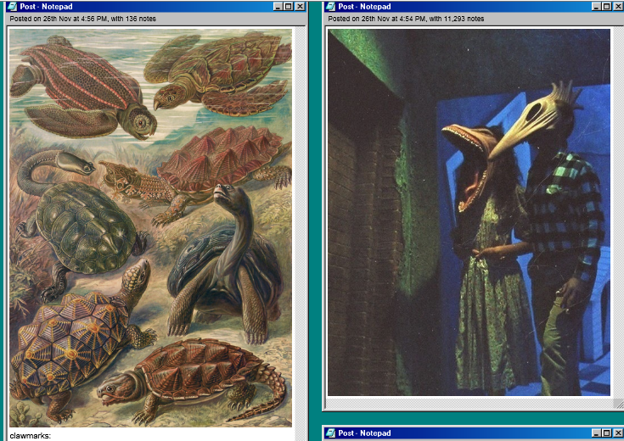This screenshot has width=624, height=441.
Task: Open the bird mask couple photo
Action: coord(469,212)
